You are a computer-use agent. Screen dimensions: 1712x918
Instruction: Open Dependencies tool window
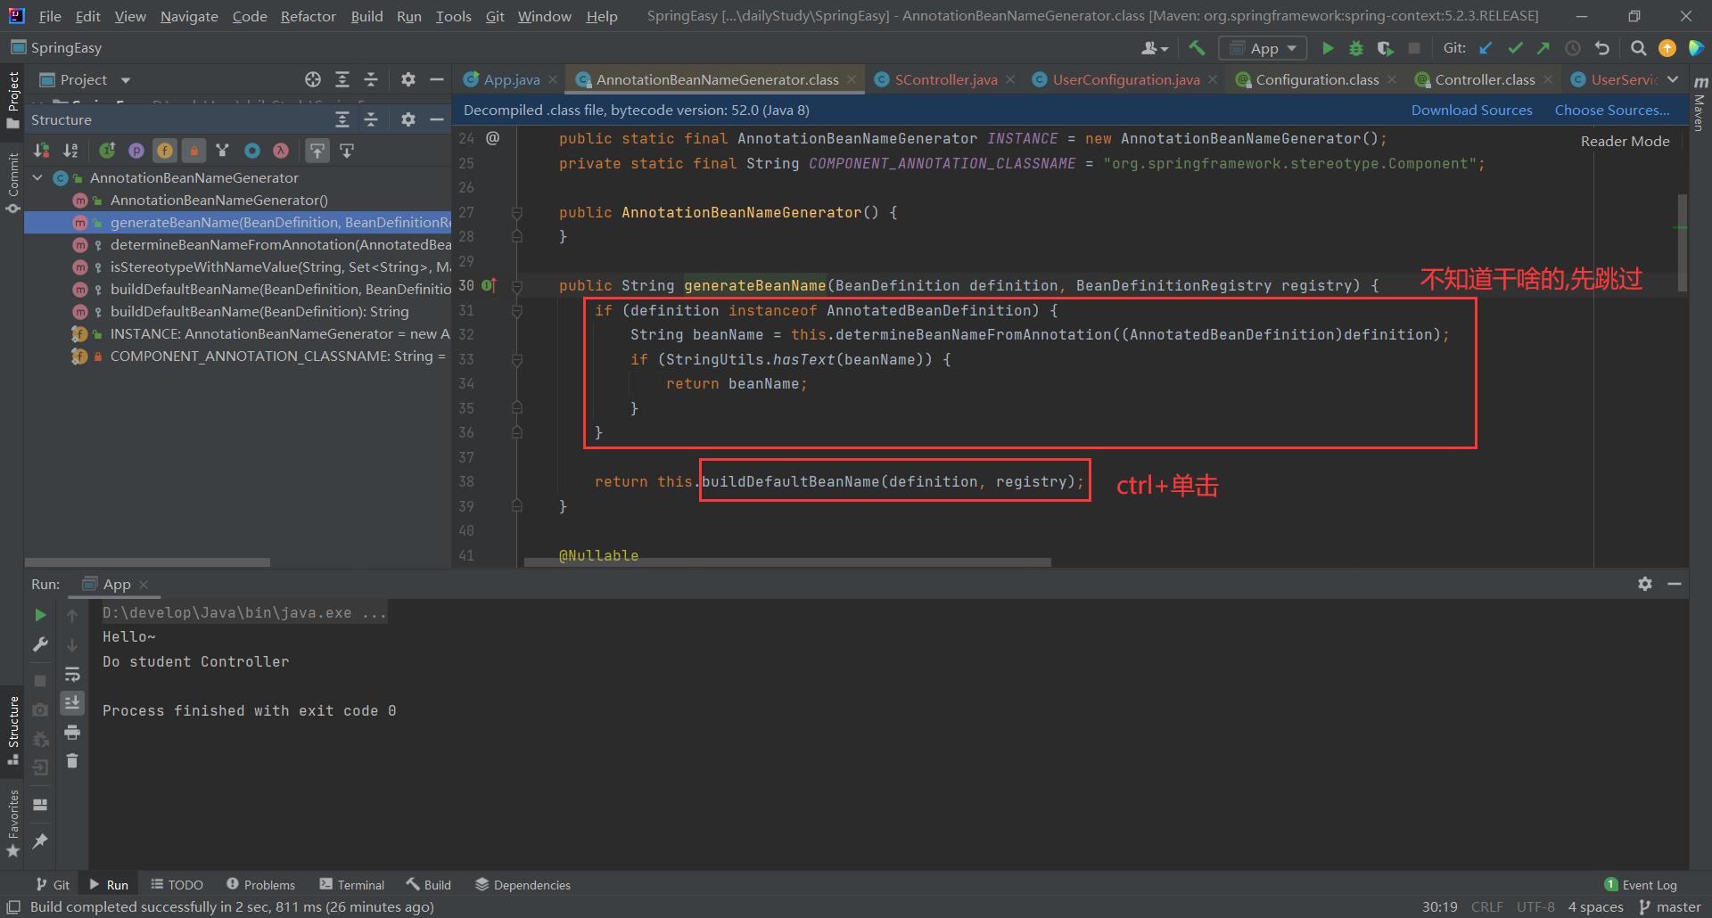(x=523, y=884)
